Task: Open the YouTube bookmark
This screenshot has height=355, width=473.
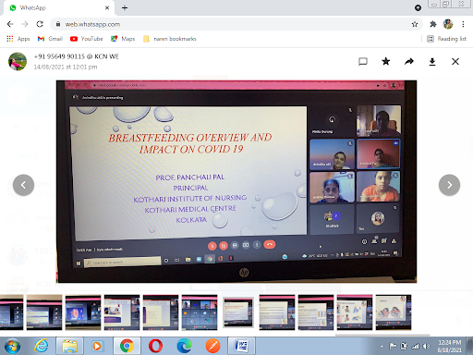Action: [87, 39]
